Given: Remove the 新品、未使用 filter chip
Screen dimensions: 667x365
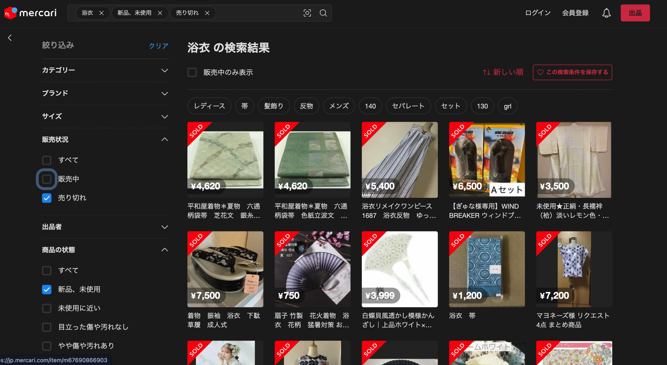Looking at the screenshot, I should point(160,13).
